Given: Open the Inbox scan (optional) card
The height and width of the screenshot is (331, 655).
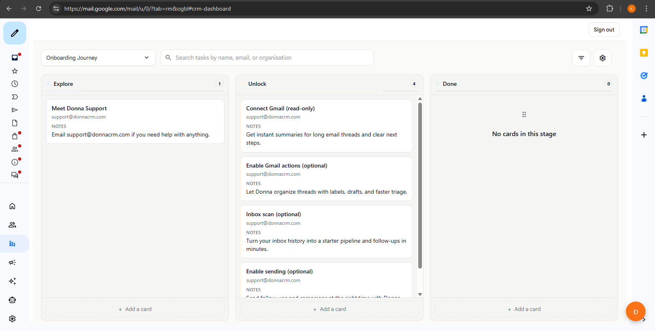Looking at the screenshot, I should coord(327,232).
